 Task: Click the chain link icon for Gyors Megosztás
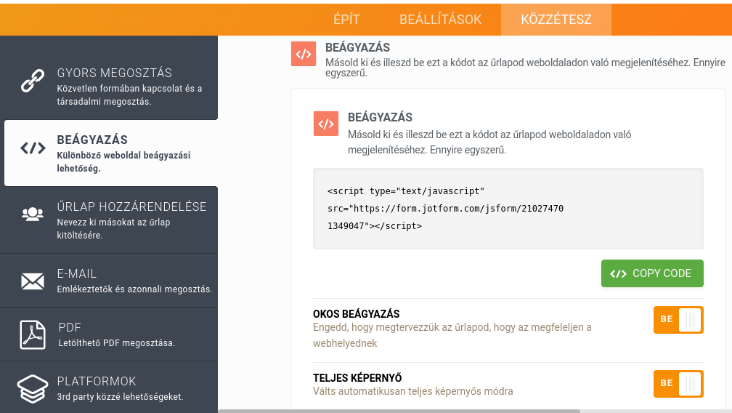33,81
